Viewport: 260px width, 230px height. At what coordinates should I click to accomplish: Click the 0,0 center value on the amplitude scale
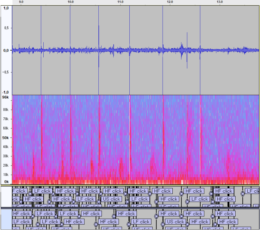point(6,50)
